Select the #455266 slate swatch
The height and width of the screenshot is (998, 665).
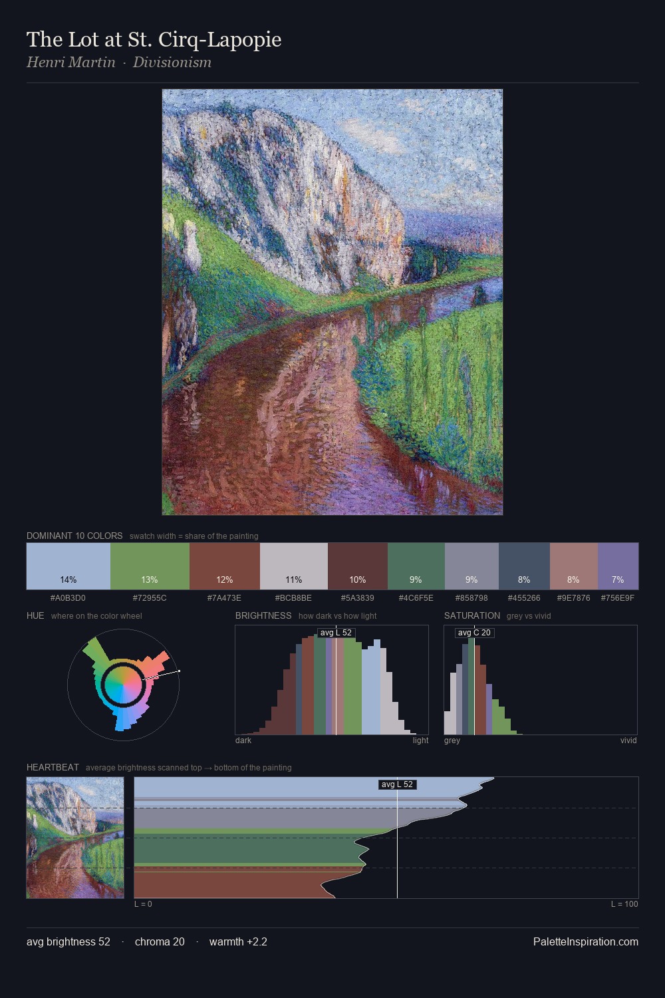[x=524, y=566]
